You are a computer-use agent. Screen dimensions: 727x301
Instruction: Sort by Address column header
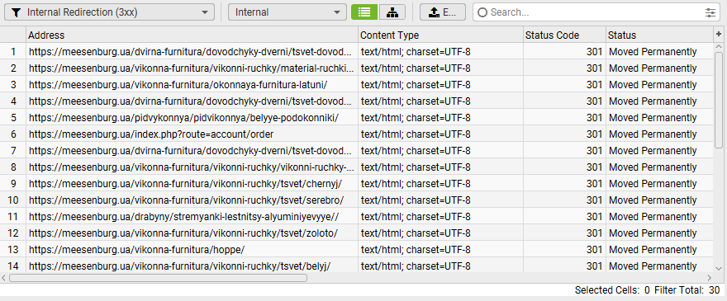pyautogui.click(x=192, y=35)
